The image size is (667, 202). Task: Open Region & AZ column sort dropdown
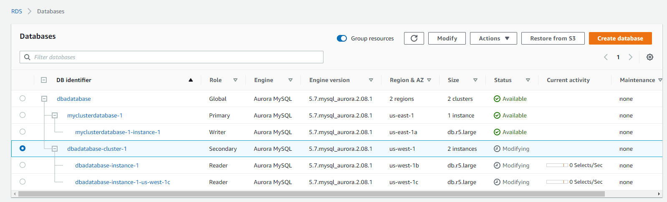point(429,80)
